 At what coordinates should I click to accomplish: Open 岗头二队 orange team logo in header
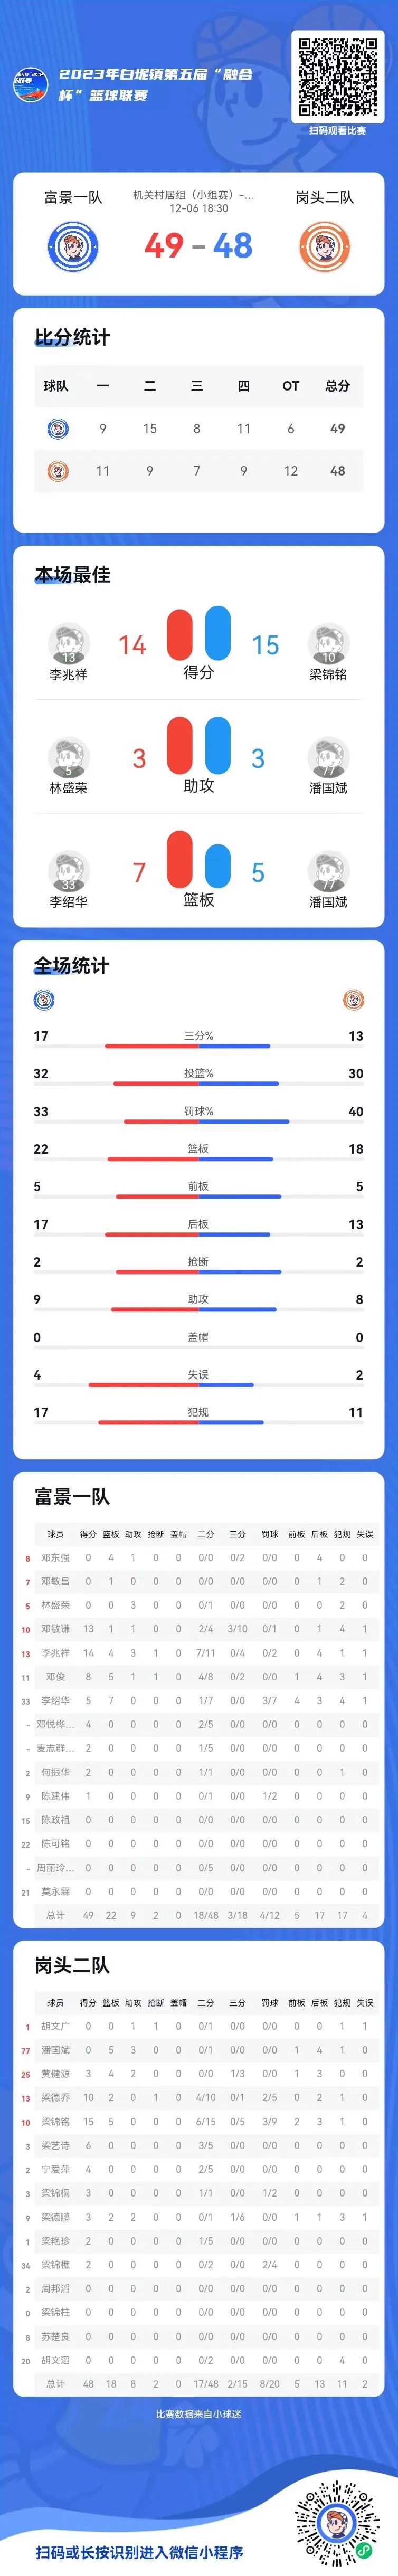324,246
